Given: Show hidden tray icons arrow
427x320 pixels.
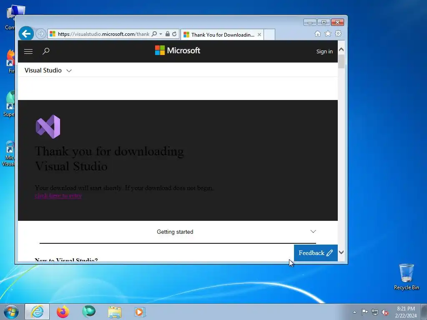Looking at the screenshot, I should click(354, 312).
